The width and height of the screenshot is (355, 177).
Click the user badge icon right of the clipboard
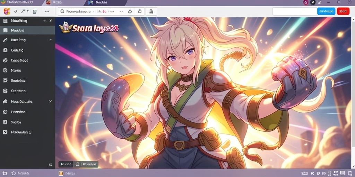(x=151, y=11)
